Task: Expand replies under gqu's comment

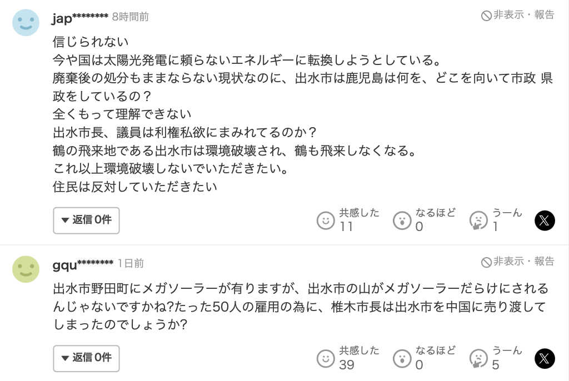Action: pyautogui.click(x=86, y=358)
